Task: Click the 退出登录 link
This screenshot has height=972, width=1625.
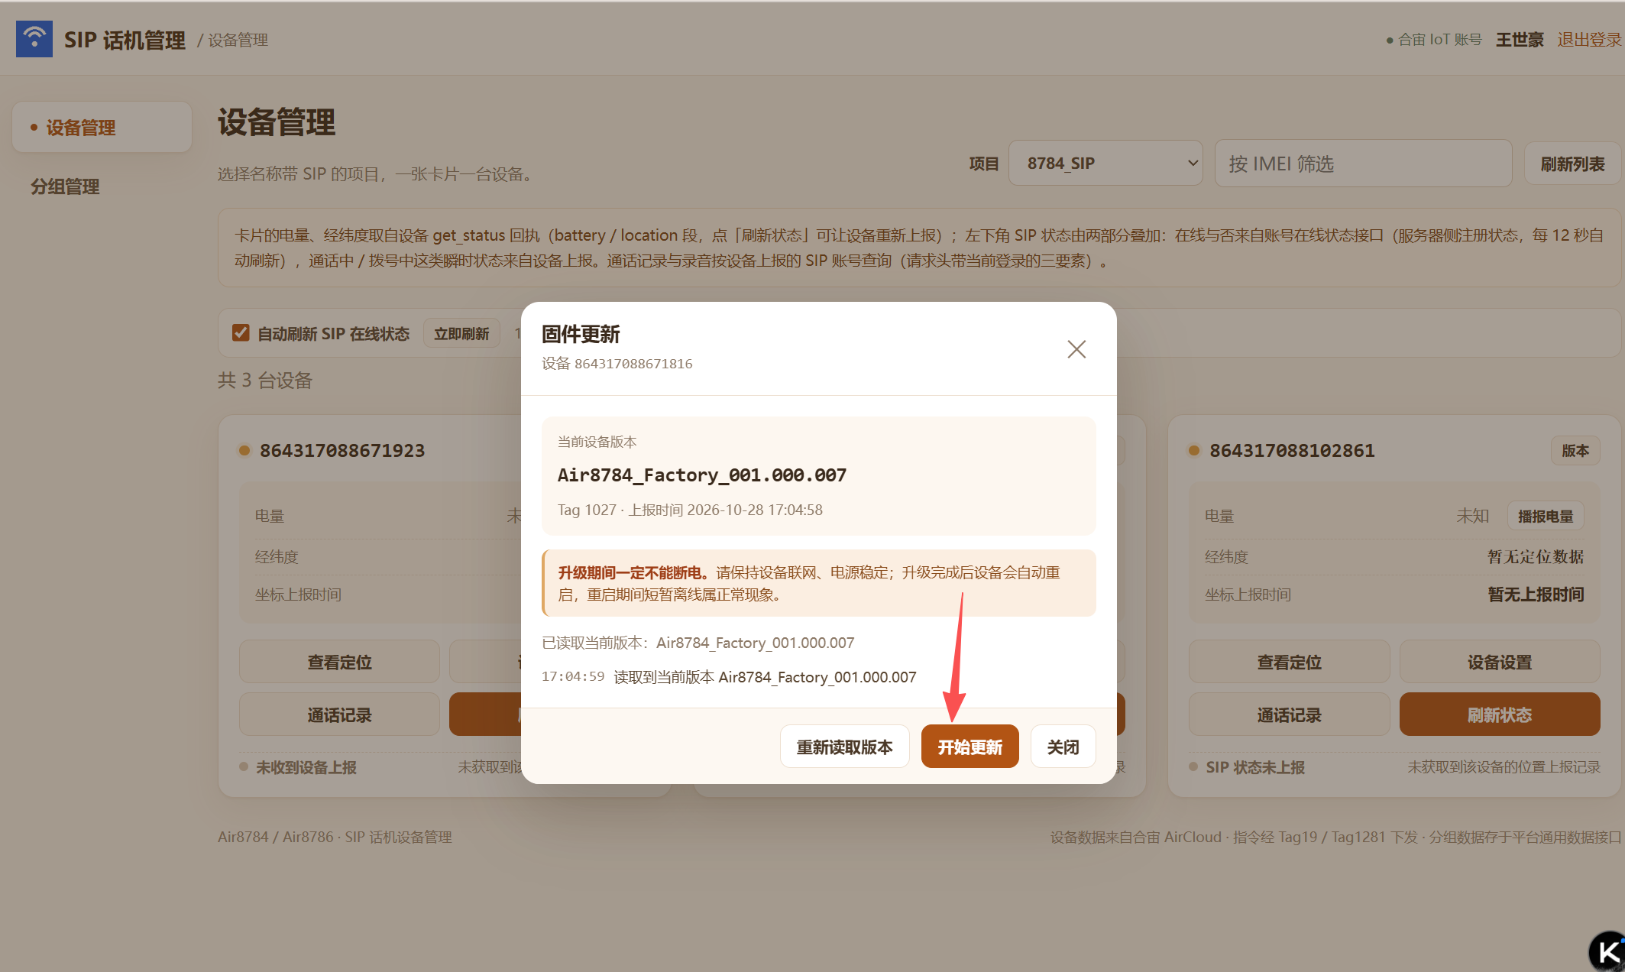Action: click(x=1589, y=40)
